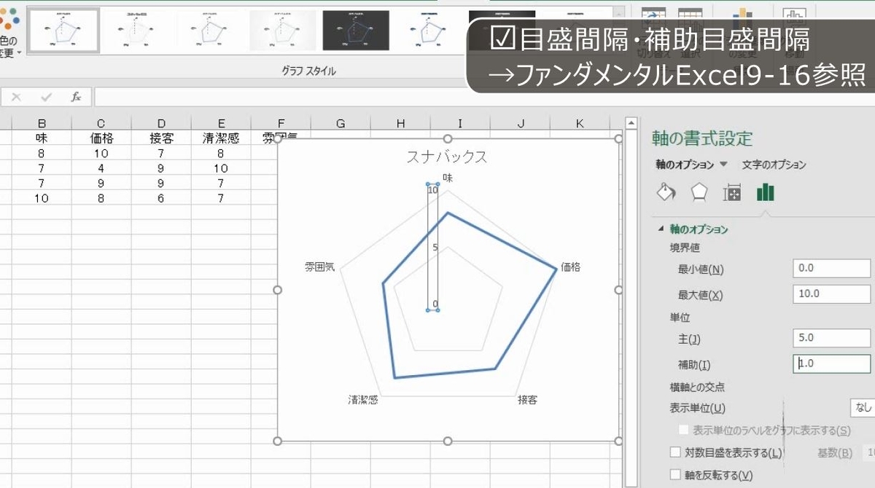Select column H header
Viewport: 875px width, 488px height.
coord(400,123)
